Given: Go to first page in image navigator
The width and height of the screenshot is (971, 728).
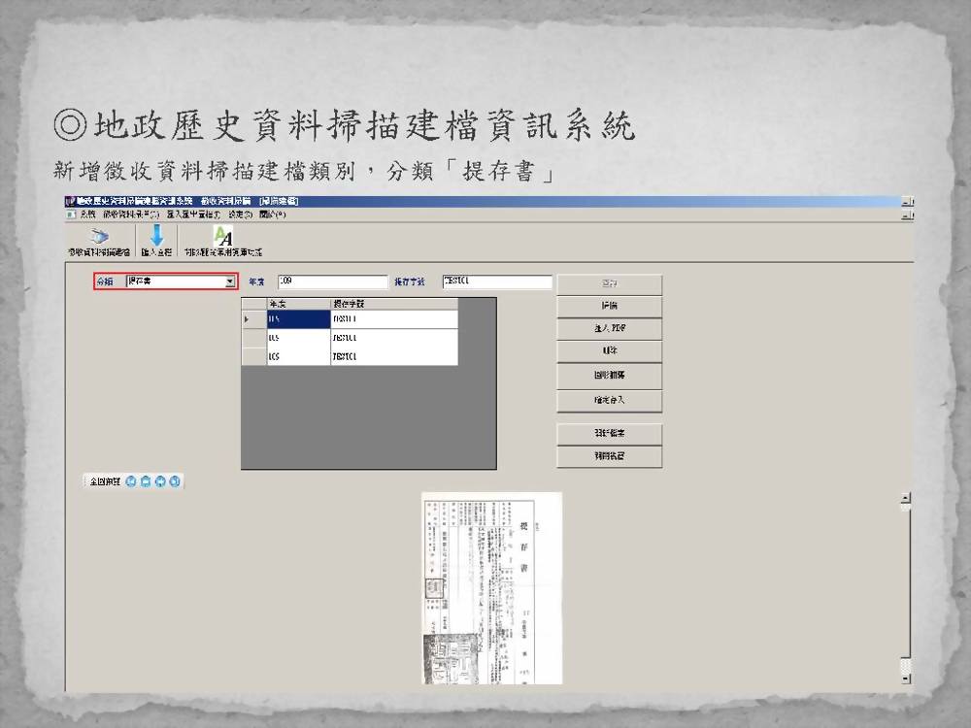Looking at the screenshot, I should coord(131,481).
